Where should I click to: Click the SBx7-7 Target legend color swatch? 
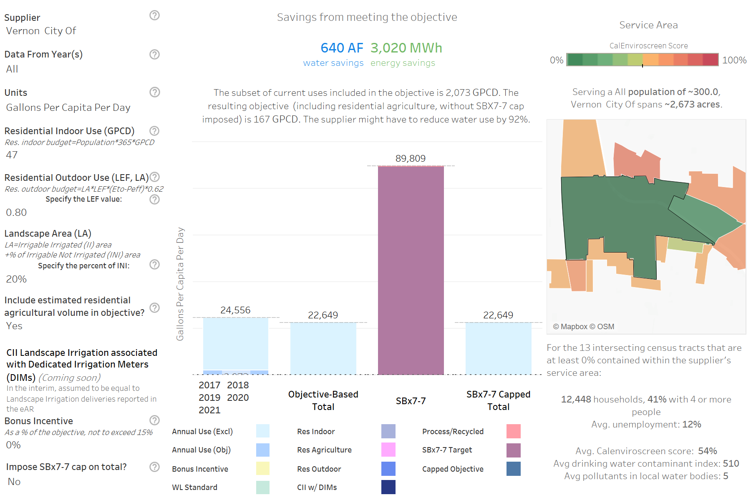513,450
